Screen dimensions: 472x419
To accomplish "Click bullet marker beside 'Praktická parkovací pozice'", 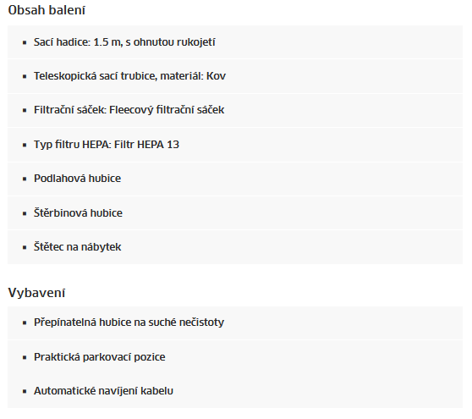I will 25,357.
